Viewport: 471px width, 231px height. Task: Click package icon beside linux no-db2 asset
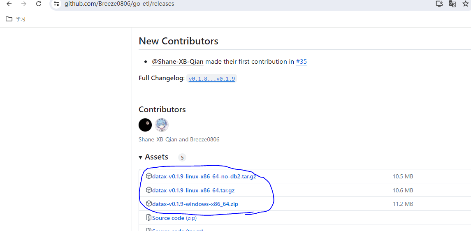pyautogui.click(x=148, y=176)
